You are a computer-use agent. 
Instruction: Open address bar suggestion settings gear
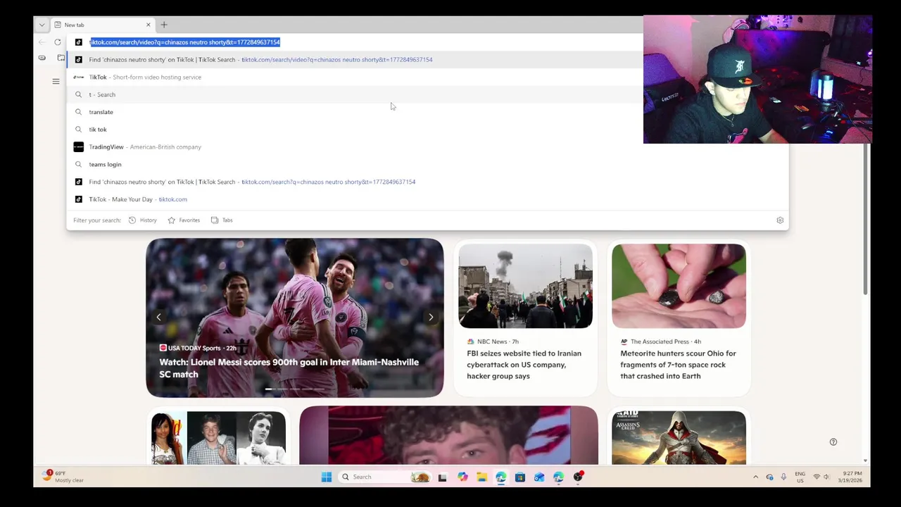coord(780,220)
